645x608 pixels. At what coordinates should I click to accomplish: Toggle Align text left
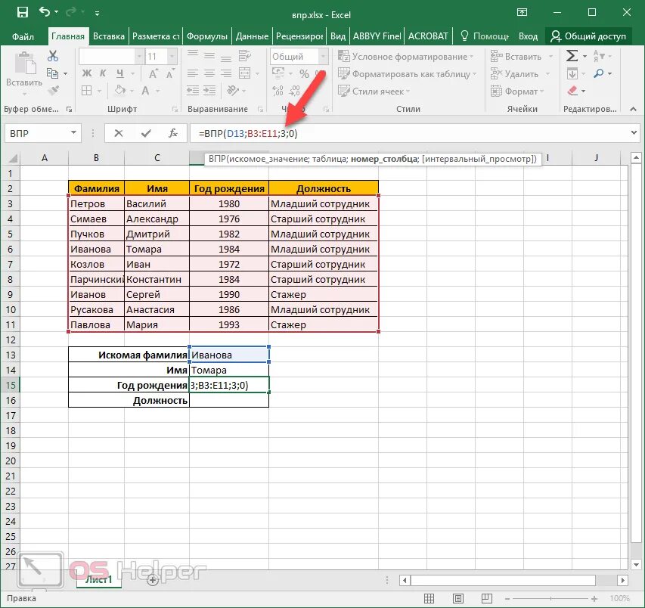[193, 73]
